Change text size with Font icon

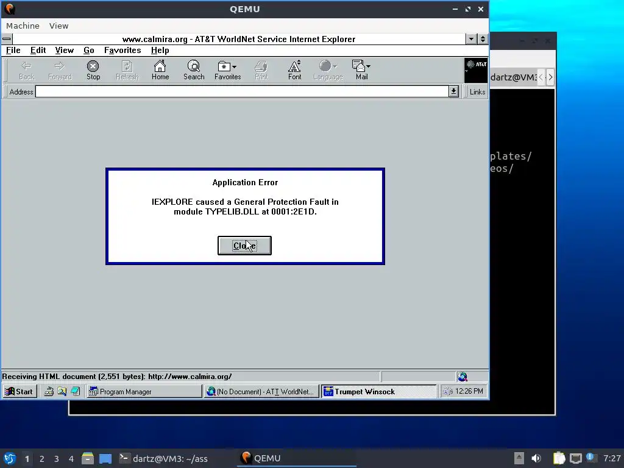tap(294, 70)
